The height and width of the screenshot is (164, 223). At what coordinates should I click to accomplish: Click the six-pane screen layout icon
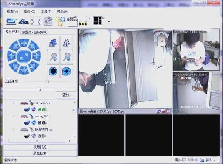click(x=97, y=21)
